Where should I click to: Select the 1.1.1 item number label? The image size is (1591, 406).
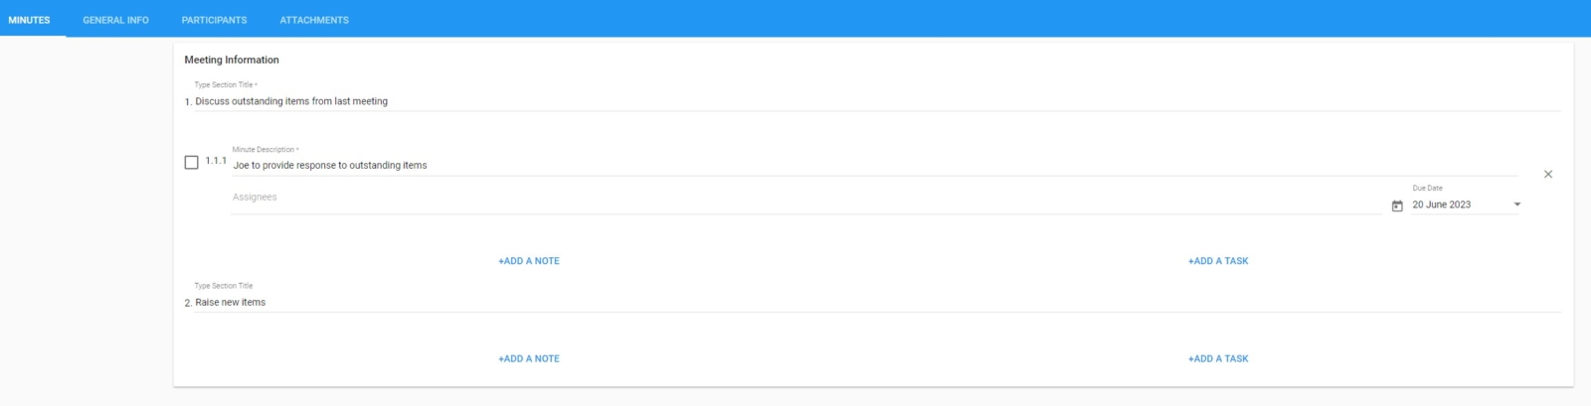click(216, 160)
